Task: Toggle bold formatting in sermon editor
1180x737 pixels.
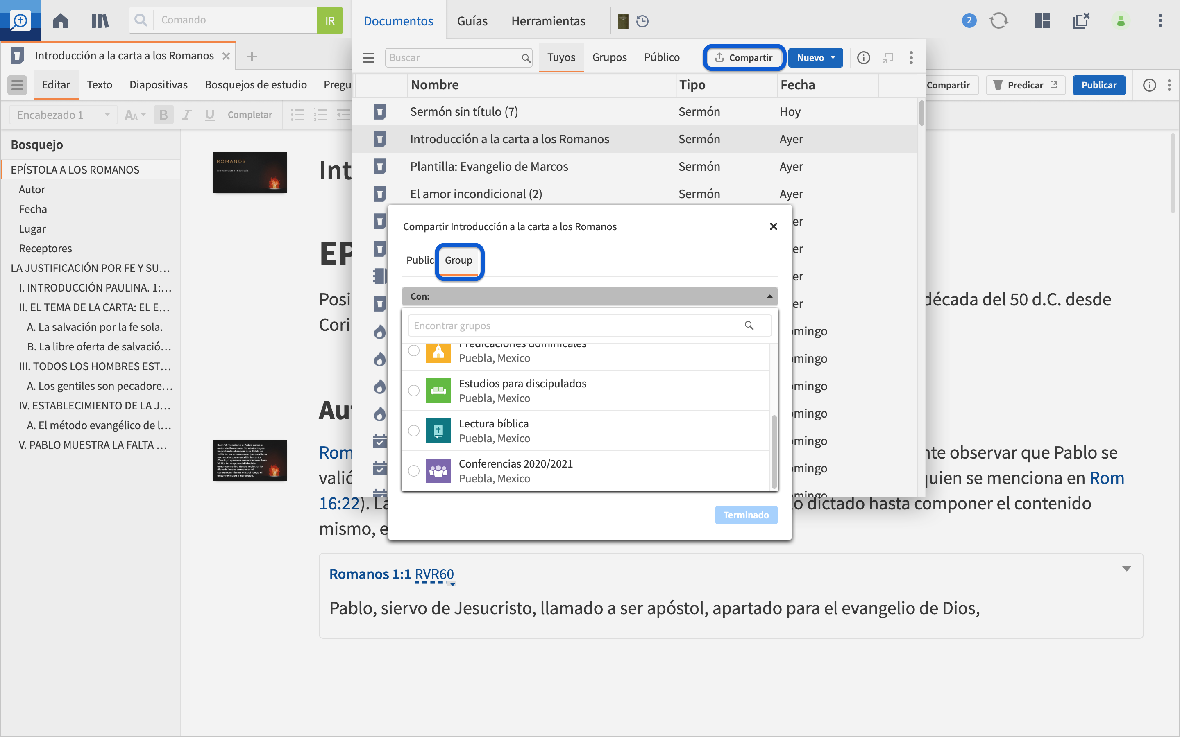Action: point(163,115)
